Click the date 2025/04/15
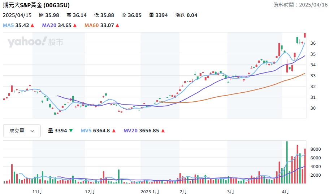329x194 pixels. (x=17, y=15)
